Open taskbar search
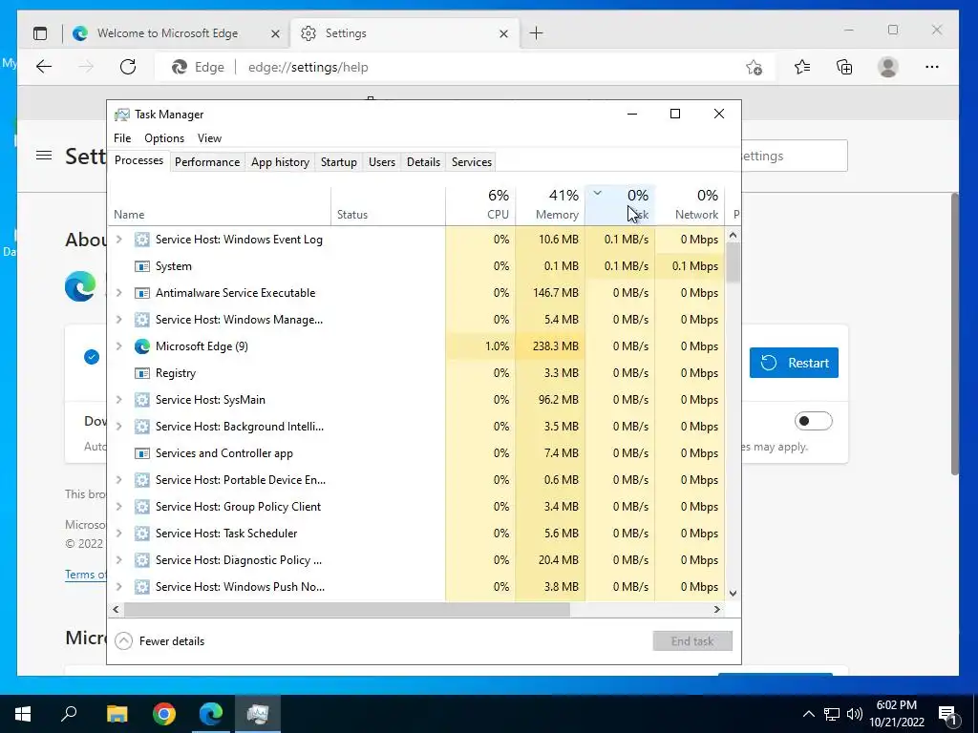 pyautogui.click(x=69, y=714)
